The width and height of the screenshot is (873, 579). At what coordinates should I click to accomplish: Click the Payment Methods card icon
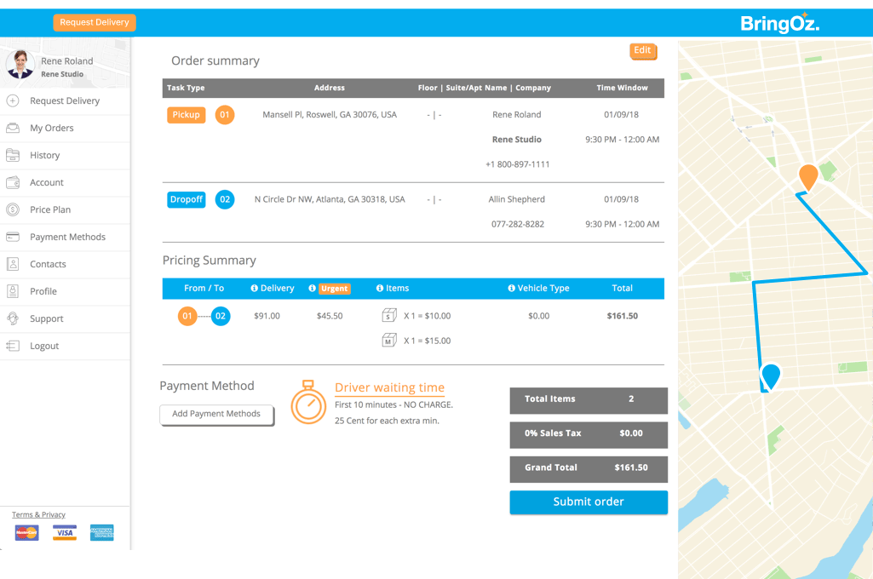13,237
